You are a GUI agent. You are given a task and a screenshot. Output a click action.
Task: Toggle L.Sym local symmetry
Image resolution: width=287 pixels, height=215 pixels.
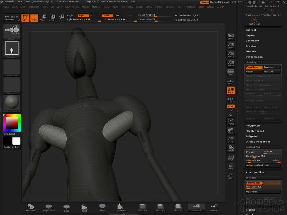point(231,100)
